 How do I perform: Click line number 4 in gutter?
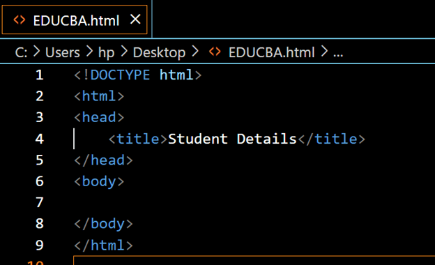pyautogui.click(x=40, y=139)
